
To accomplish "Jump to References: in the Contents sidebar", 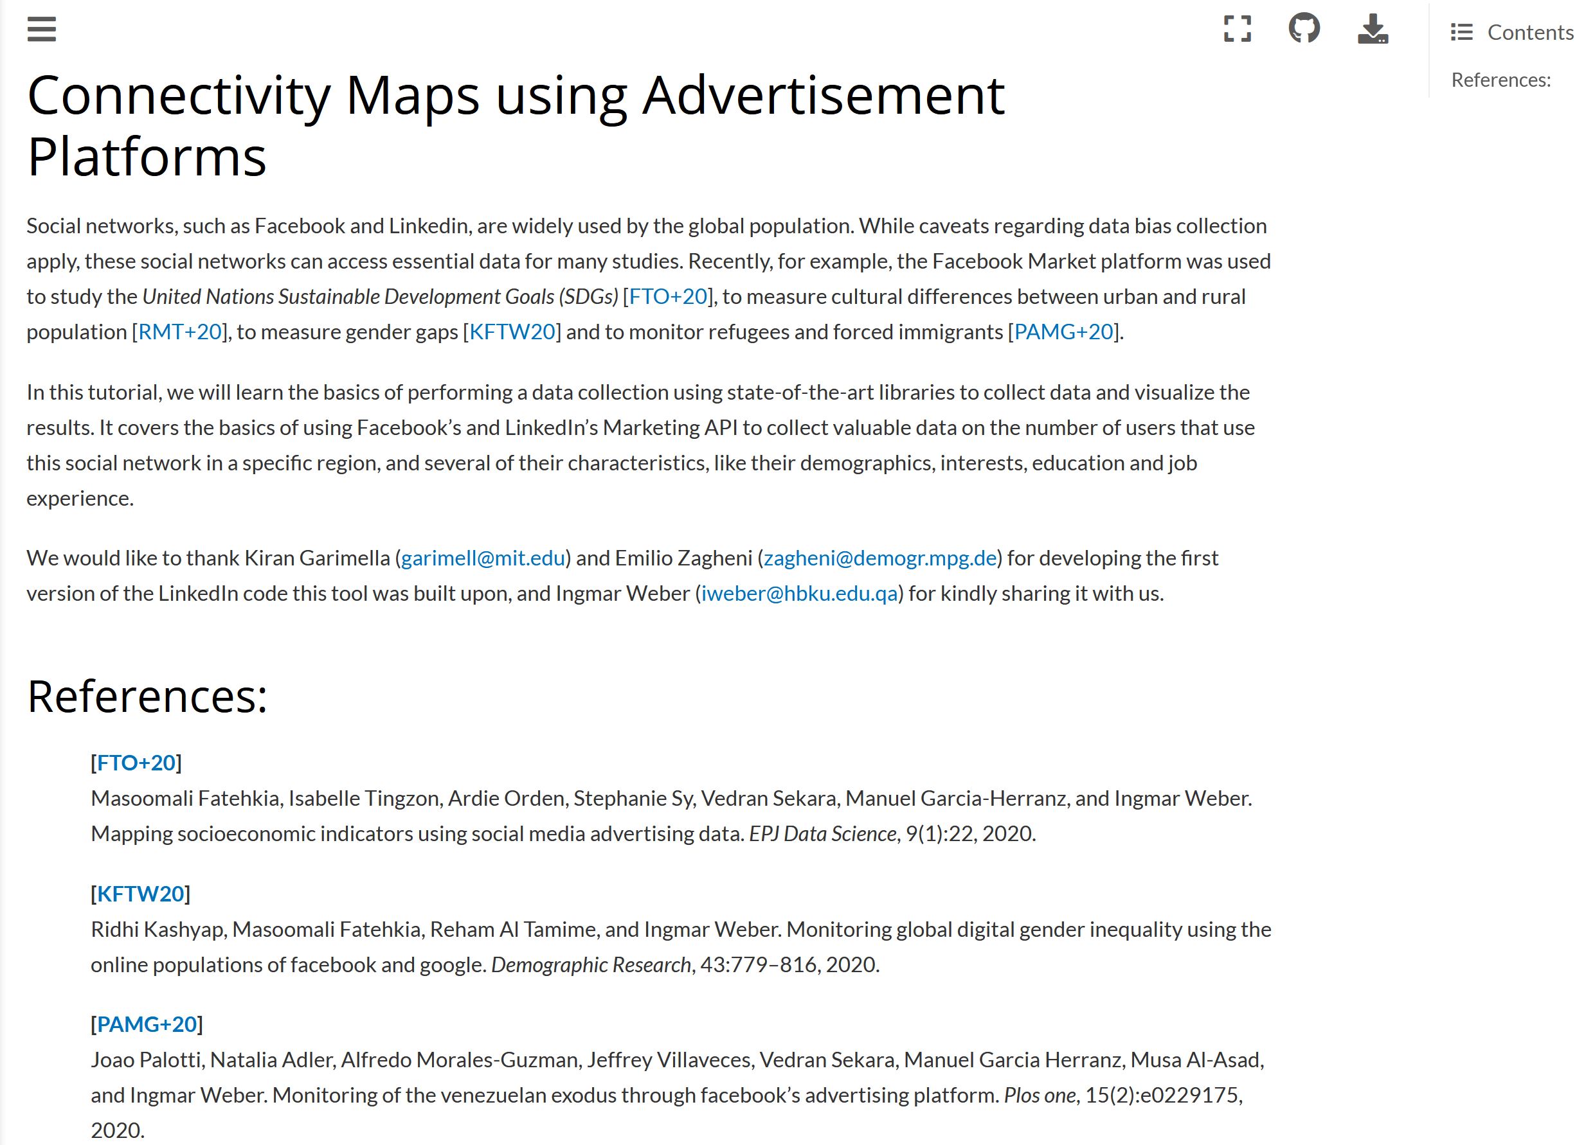I will tap(1500, 80).
